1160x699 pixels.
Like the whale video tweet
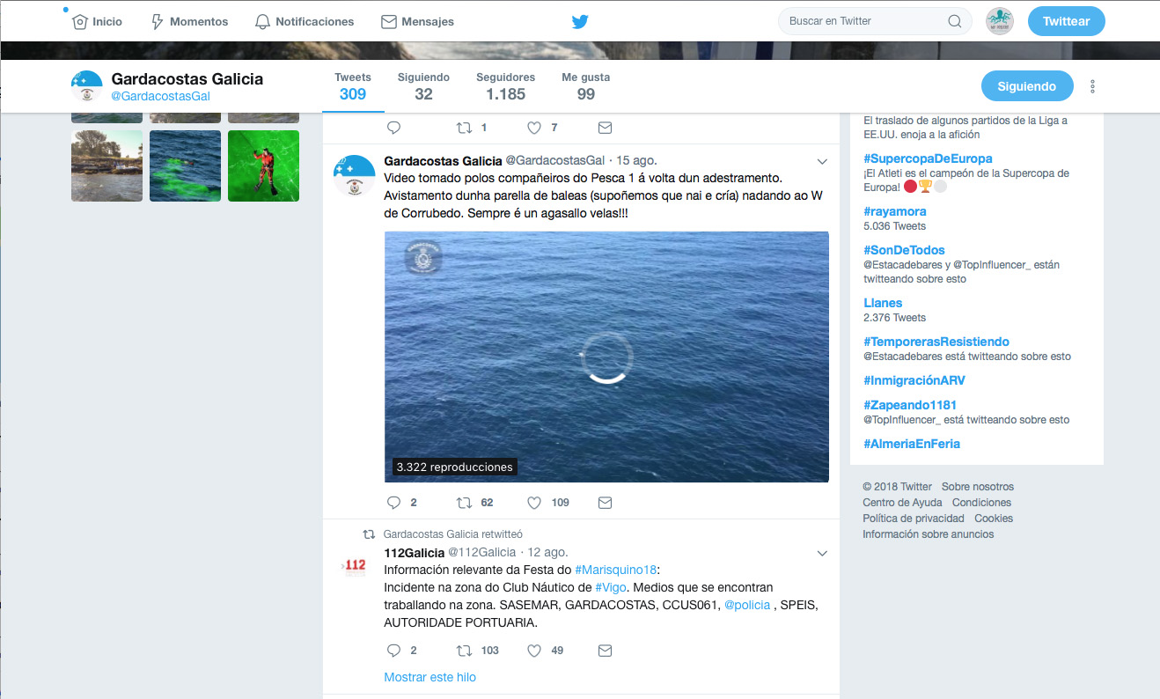point(534,503)
